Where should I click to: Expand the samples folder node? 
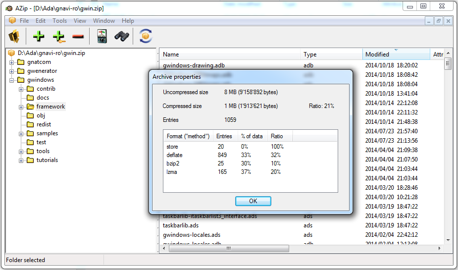coord(21,134)
